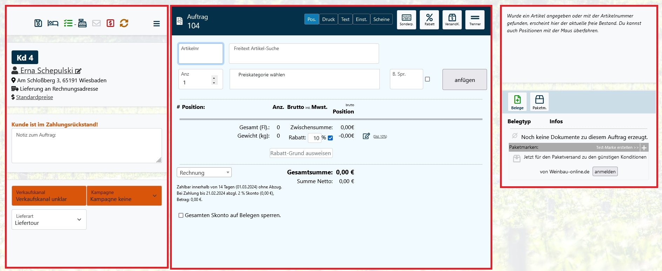
Task: Click the save disk icon in left toolbar
Action: coord(38,23)
